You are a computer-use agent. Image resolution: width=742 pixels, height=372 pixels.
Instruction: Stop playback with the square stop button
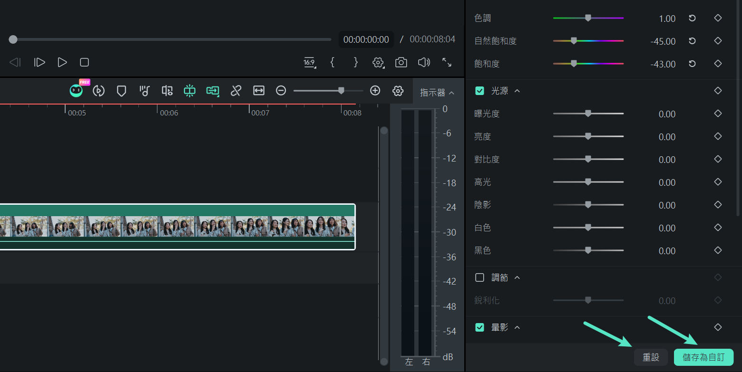tap(85, 62)
